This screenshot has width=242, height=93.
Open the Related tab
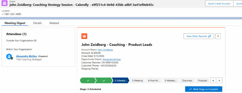coord(54,23)
